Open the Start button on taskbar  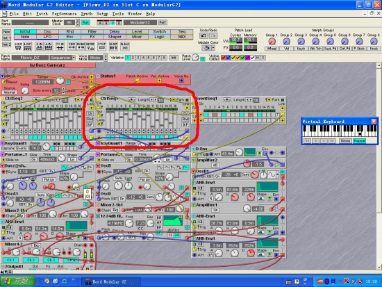coord(17,281)
